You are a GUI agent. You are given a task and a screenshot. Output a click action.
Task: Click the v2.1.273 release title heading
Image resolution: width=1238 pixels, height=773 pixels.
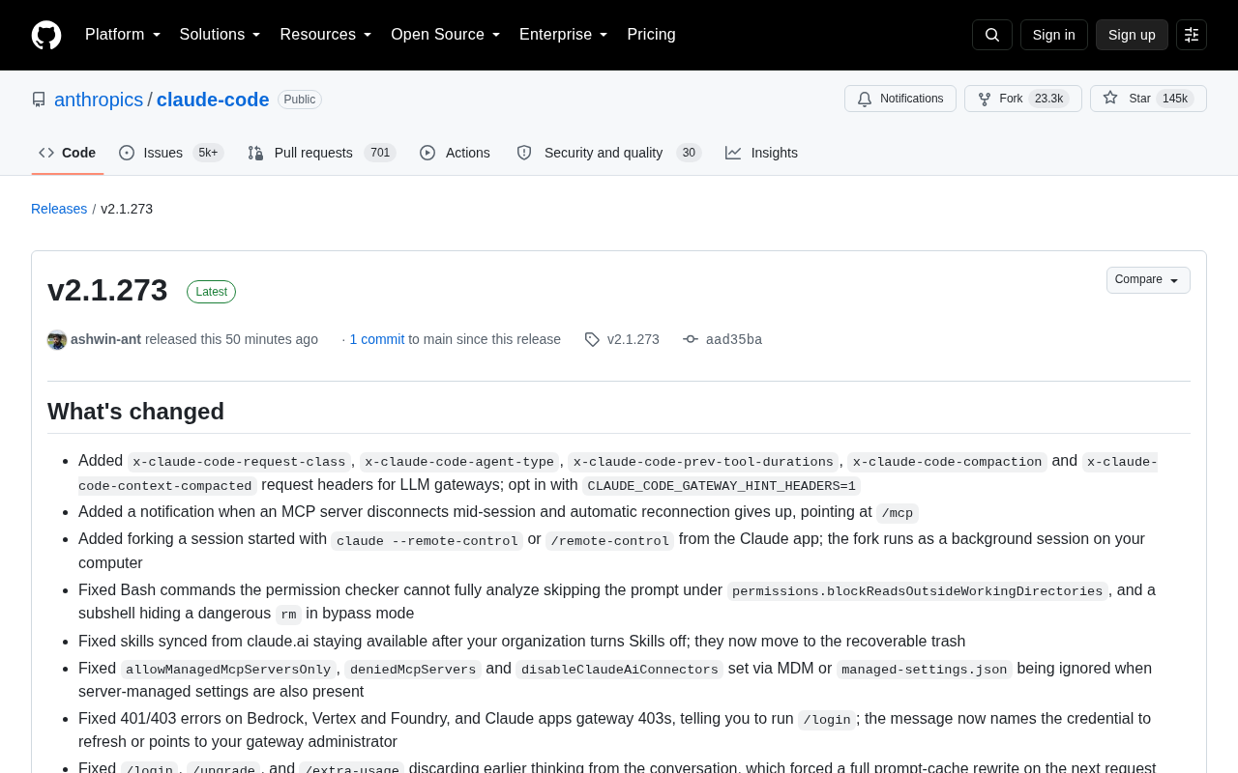point(107,290)
